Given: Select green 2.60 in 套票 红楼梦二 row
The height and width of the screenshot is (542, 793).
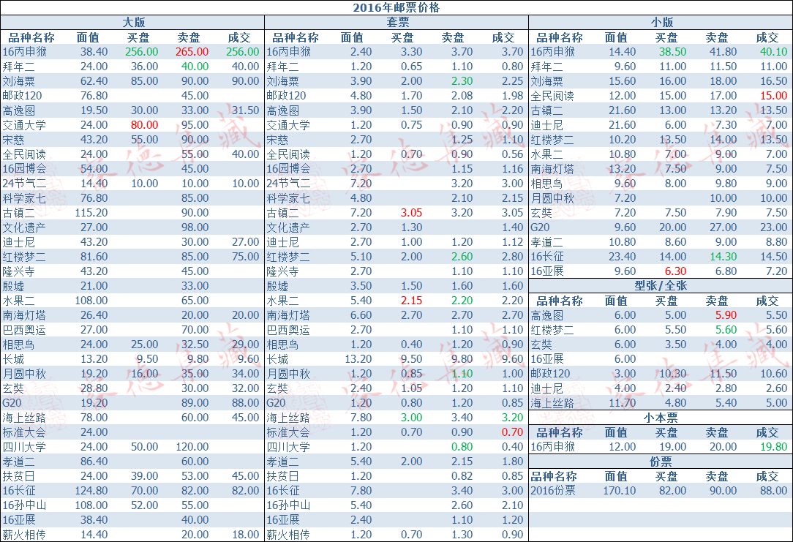Looking at the screenshot, I should point(462,256).
